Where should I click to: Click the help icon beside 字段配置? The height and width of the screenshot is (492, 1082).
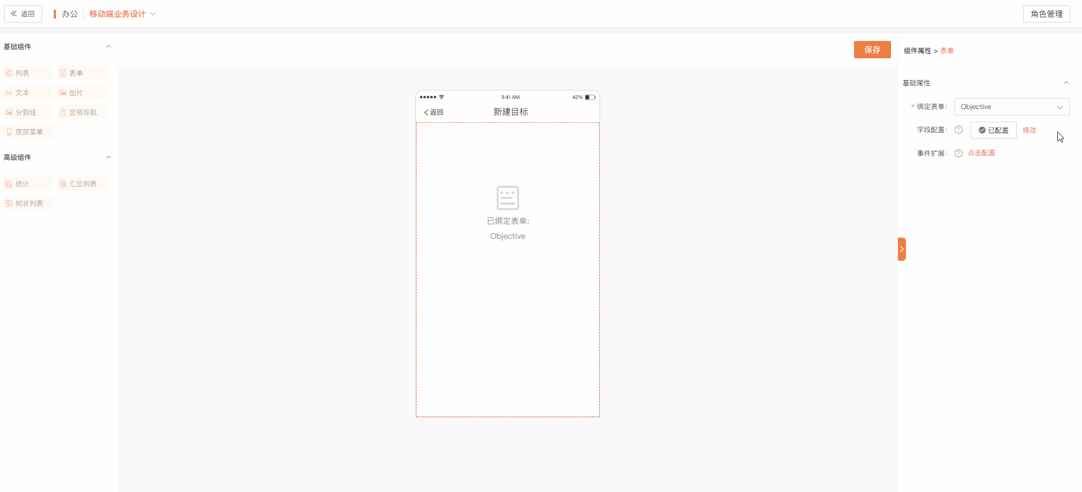tap(959, 130)
